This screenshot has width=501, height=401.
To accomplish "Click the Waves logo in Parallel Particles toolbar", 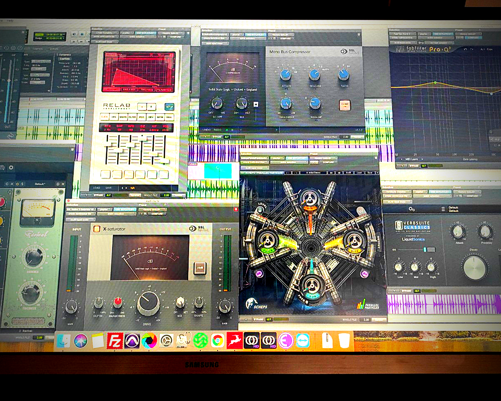I will pos(242,173).
